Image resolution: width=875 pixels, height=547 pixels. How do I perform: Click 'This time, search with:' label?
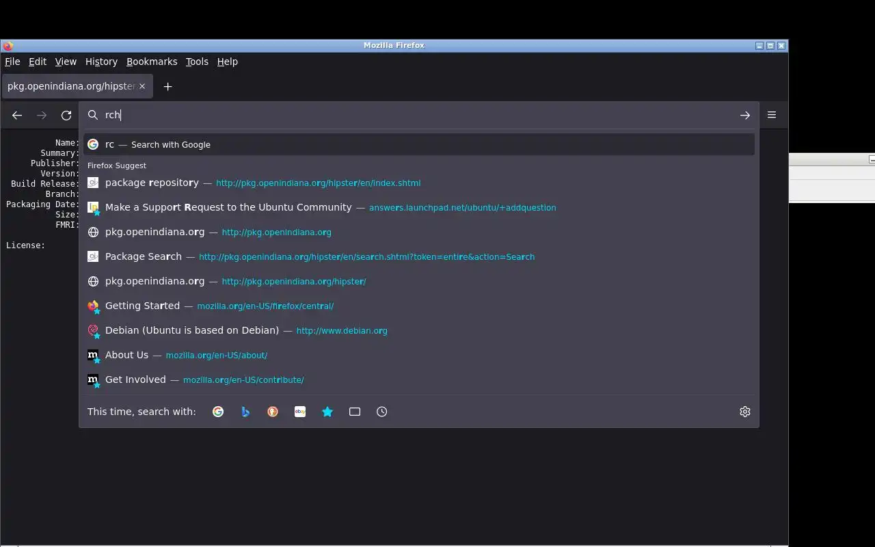pyautogui.click(x=142, y=412)
